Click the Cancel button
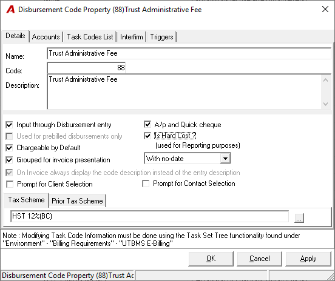This screenshot has height=281, width=335. pyautogui.click(x=259, y=259)
